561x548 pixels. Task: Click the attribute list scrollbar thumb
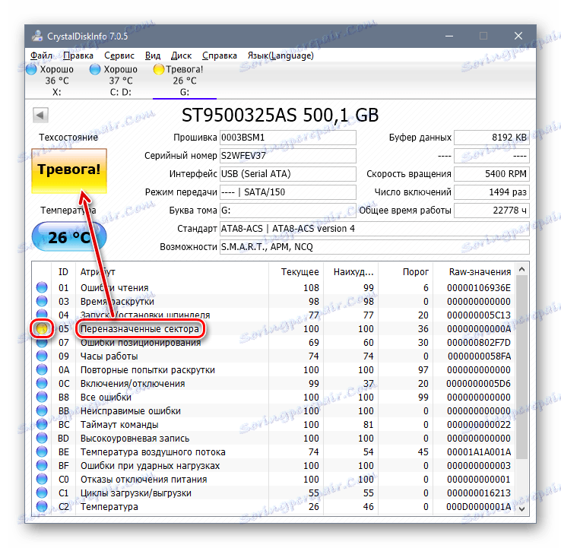(522, 366)
